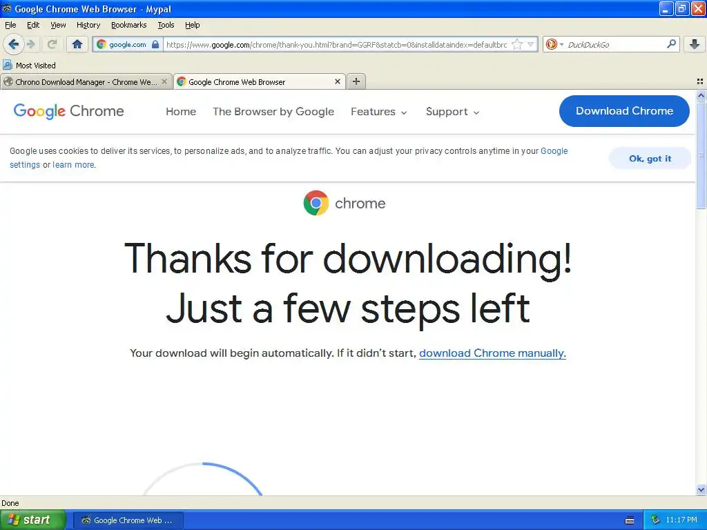Click the Forward navigation arrow
This screenshot has width=707, height=530.
[x=30, y=44]
